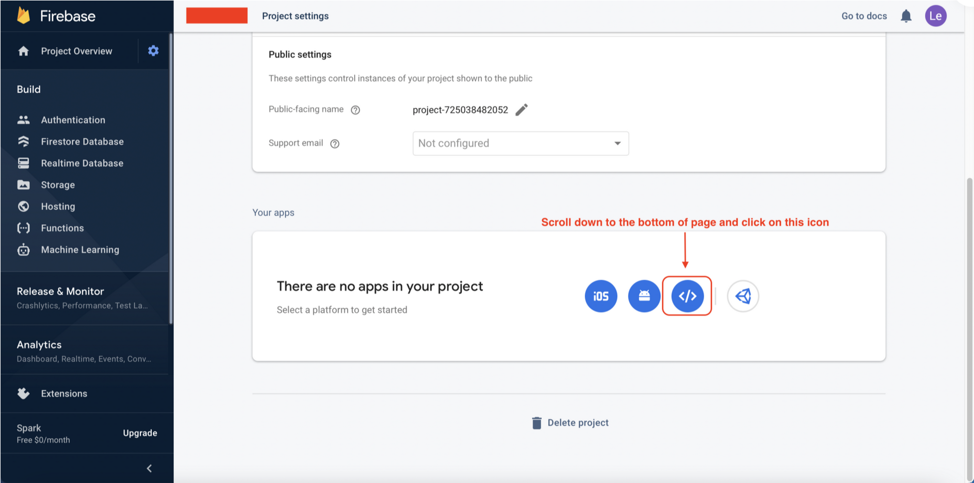Add an iOS app
Image resolution: width=974 pixels, height=483 pixels.
click(601, 296)
